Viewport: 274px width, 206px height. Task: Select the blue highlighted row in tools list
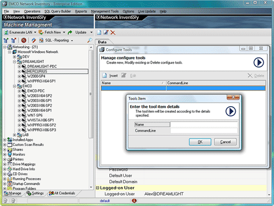coord(183,88)
